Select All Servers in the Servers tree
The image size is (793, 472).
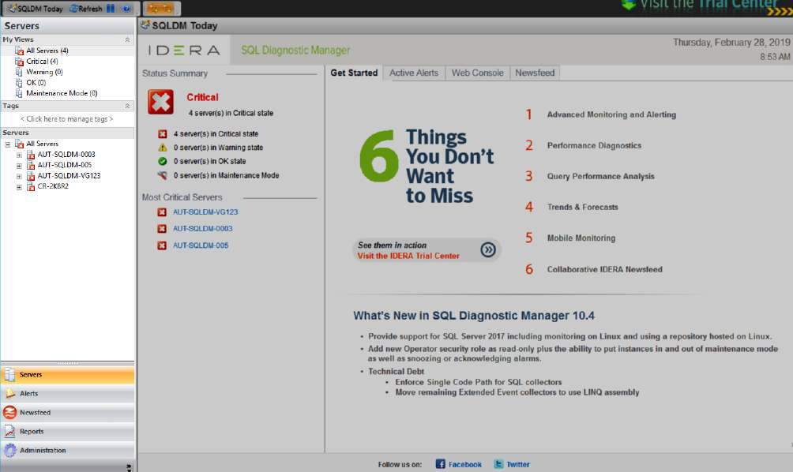click(42, 144)
